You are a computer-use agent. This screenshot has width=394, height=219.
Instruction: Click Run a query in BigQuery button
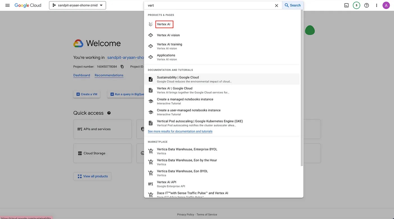click(126, 94)
